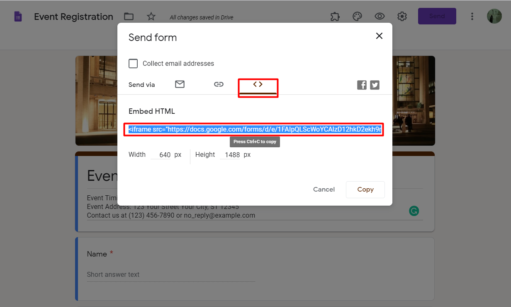This screenshot has height=307, width=511.
Task: Move form to folder icon
Action: coord(129,17)
